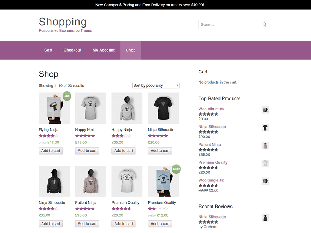The height and width of the screenshot is (233, 311).
Task: Open the Woo Album #4 sidebar thumbnail
Action: (265, 110)
